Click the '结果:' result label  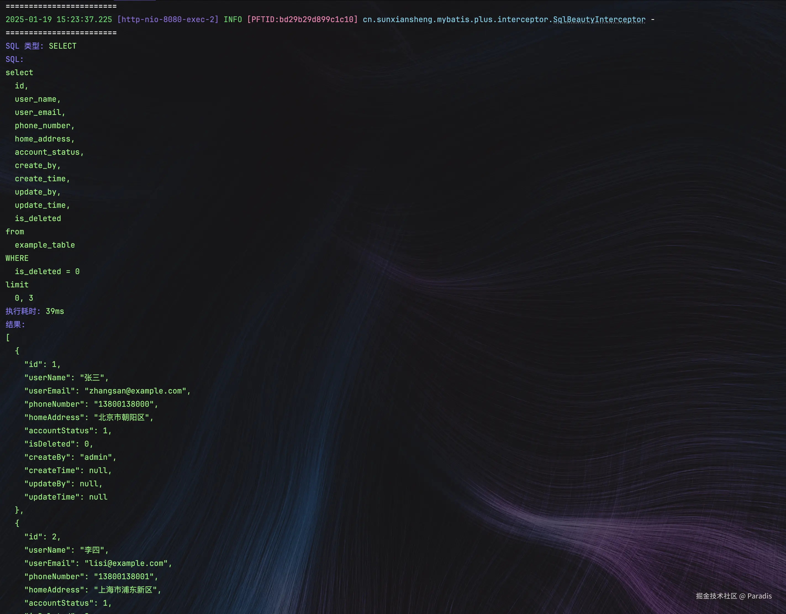(x=15, y=325)
